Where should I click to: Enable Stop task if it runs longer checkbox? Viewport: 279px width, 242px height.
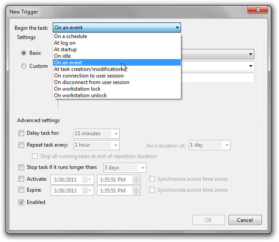[x=21, y=167]
